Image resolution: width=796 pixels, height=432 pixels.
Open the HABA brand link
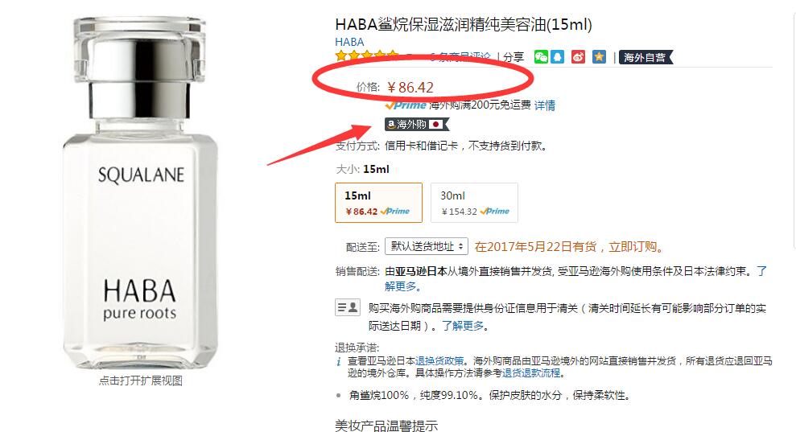click(x=349, y=42)
